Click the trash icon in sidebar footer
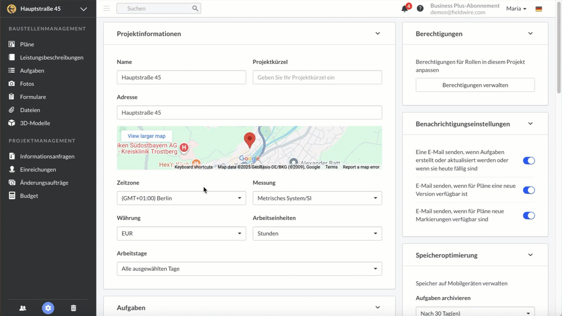Screen dimensions: 562x316 [x=74, y=308]
